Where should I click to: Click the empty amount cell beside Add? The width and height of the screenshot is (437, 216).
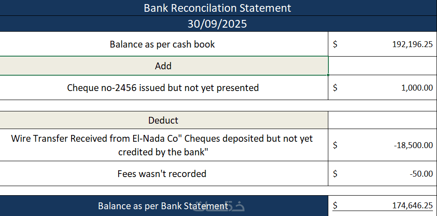[x=382, y=66]
